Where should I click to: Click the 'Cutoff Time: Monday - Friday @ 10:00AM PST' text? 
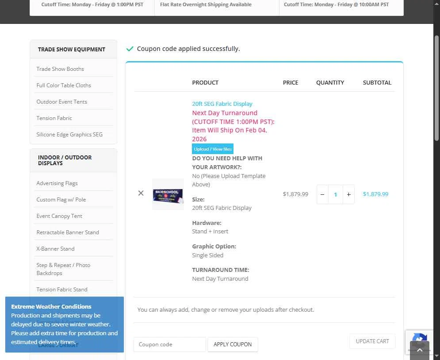point(336,4)
